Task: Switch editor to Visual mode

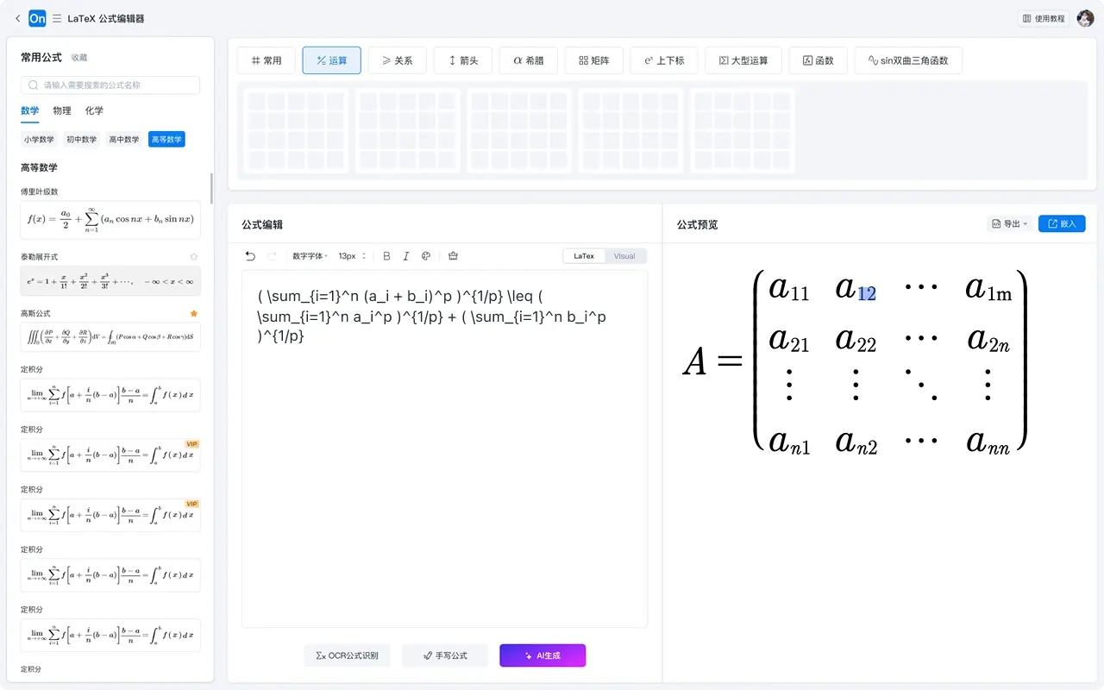Action: click(x=624, y=256)
